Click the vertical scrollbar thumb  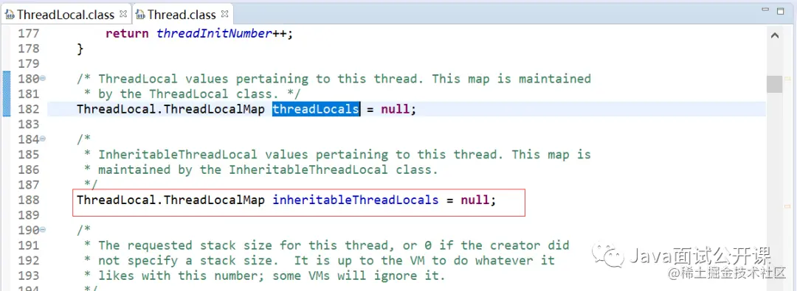pyautogui.click(x=775, y=84)
